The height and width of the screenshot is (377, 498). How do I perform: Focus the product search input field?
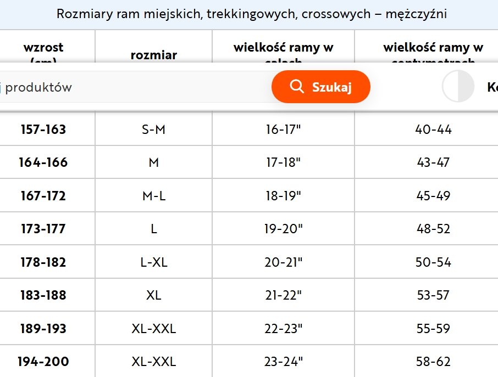(x=132, y=87)
